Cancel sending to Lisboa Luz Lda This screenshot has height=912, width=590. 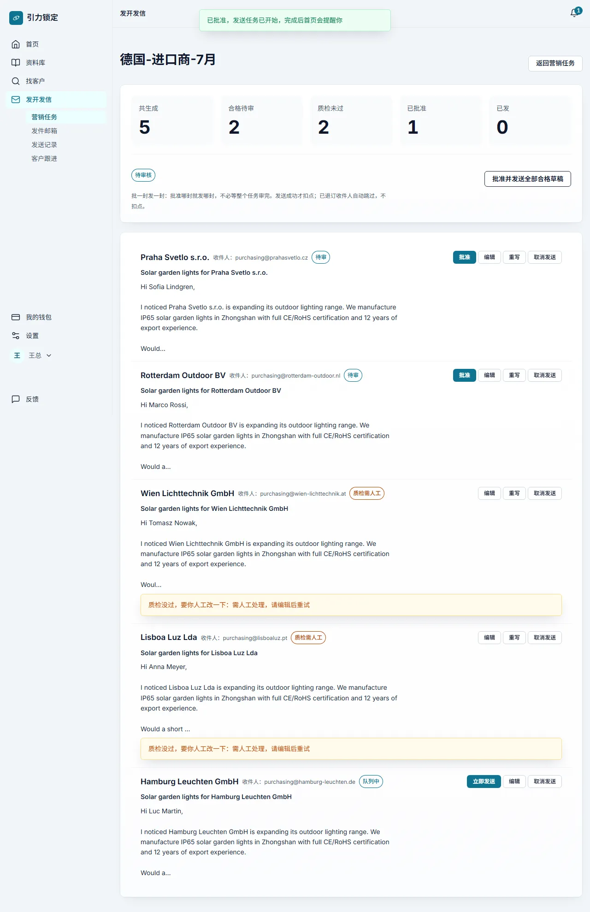tap(545, 638)
